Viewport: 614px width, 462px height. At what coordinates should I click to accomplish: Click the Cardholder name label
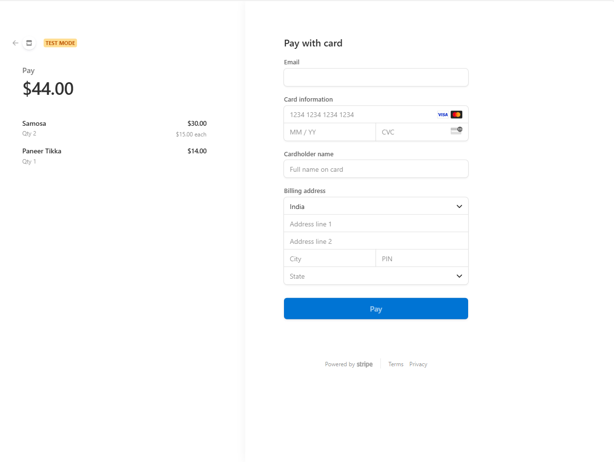click(x=309, y=154)
